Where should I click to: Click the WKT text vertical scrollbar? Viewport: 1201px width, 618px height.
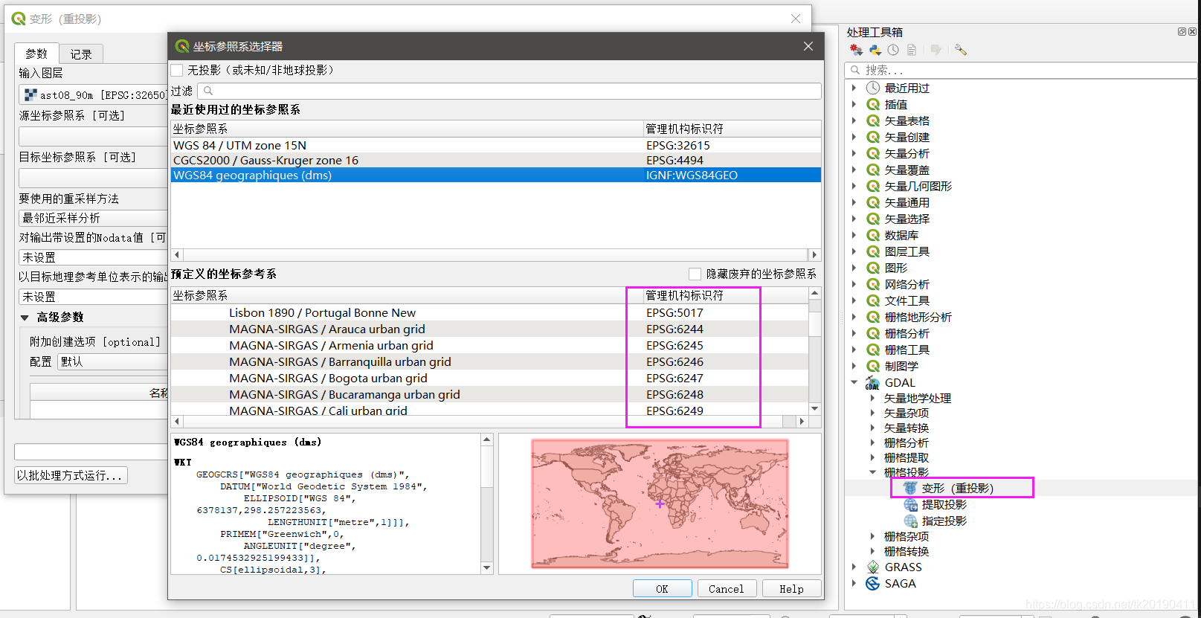tap(487, 503)
